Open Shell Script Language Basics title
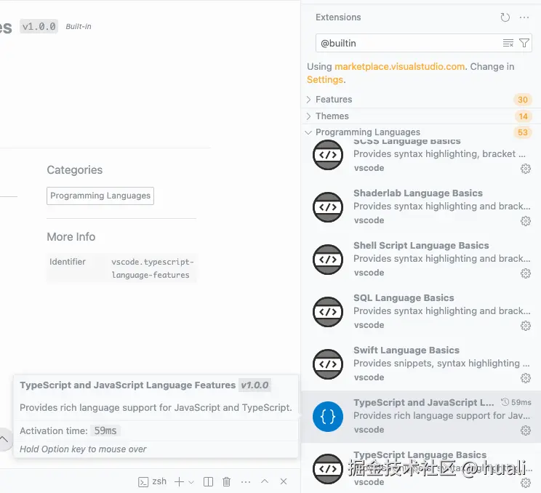The width and height of the screenshot is (541, 493). pyautogui.click(x=421, y=246)
